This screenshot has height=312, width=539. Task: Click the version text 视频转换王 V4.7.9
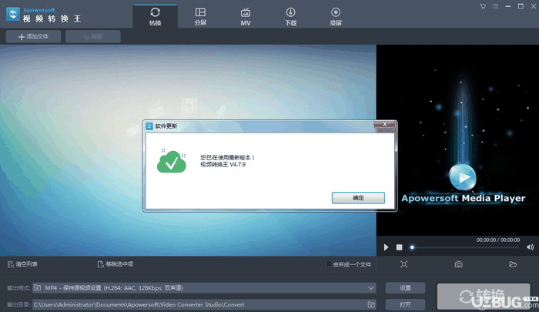tap(223, 164)
